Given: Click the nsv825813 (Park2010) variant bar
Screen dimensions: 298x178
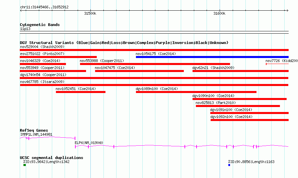Looking at the screenshot, I should (x=238, y=106).
